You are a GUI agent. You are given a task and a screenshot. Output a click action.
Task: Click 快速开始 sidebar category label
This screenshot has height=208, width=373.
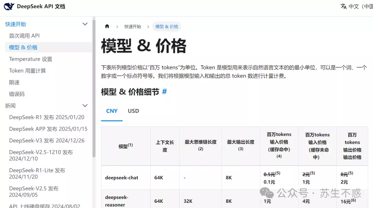(x=16, y=24)
